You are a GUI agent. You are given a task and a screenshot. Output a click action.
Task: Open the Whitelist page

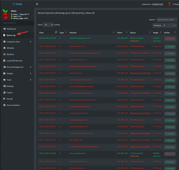coord(10,48)
